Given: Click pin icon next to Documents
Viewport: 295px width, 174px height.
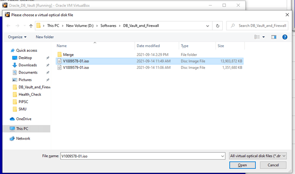Looking at the screenshot, I should 48,73.
